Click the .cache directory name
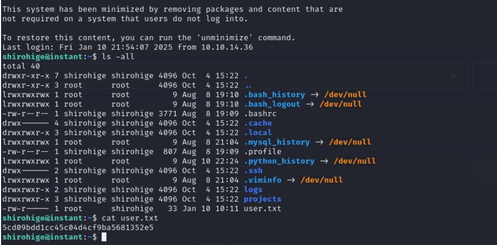 point(258,123)
